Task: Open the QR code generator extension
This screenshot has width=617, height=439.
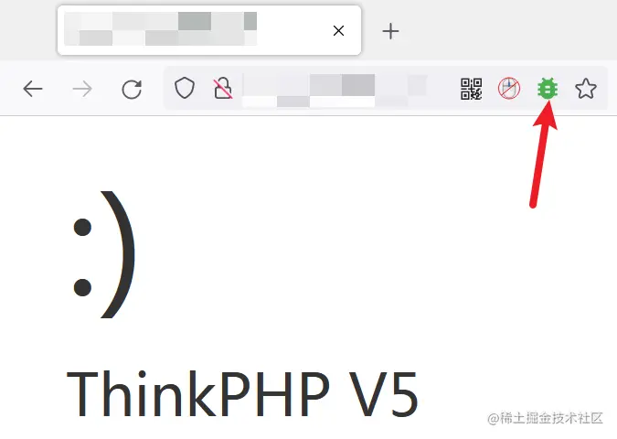Action: coord(471,89)
